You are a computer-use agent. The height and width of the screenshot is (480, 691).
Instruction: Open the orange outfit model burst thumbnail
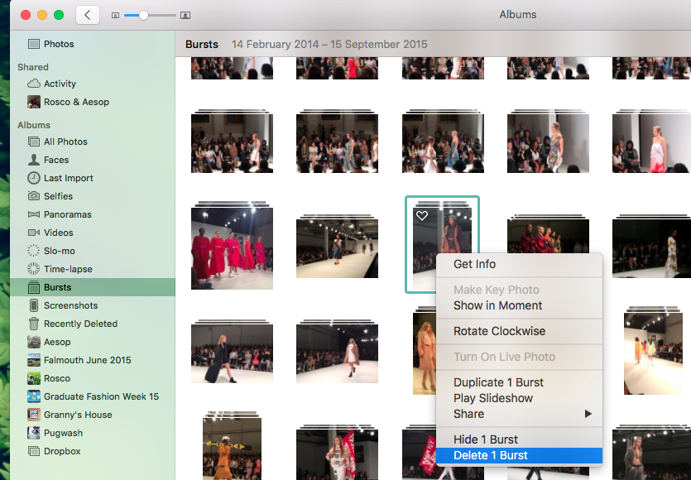coord(232,449)
